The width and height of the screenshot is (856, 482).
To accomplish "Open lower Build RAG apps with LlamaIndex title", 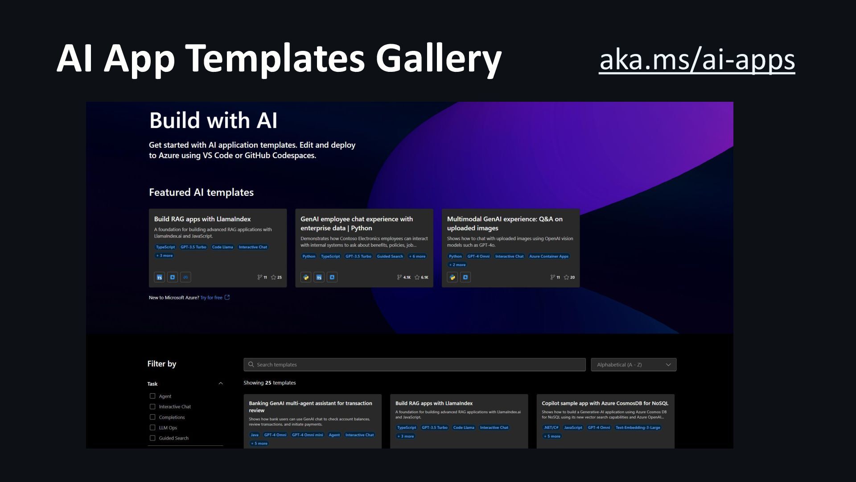I will (434, 403).
